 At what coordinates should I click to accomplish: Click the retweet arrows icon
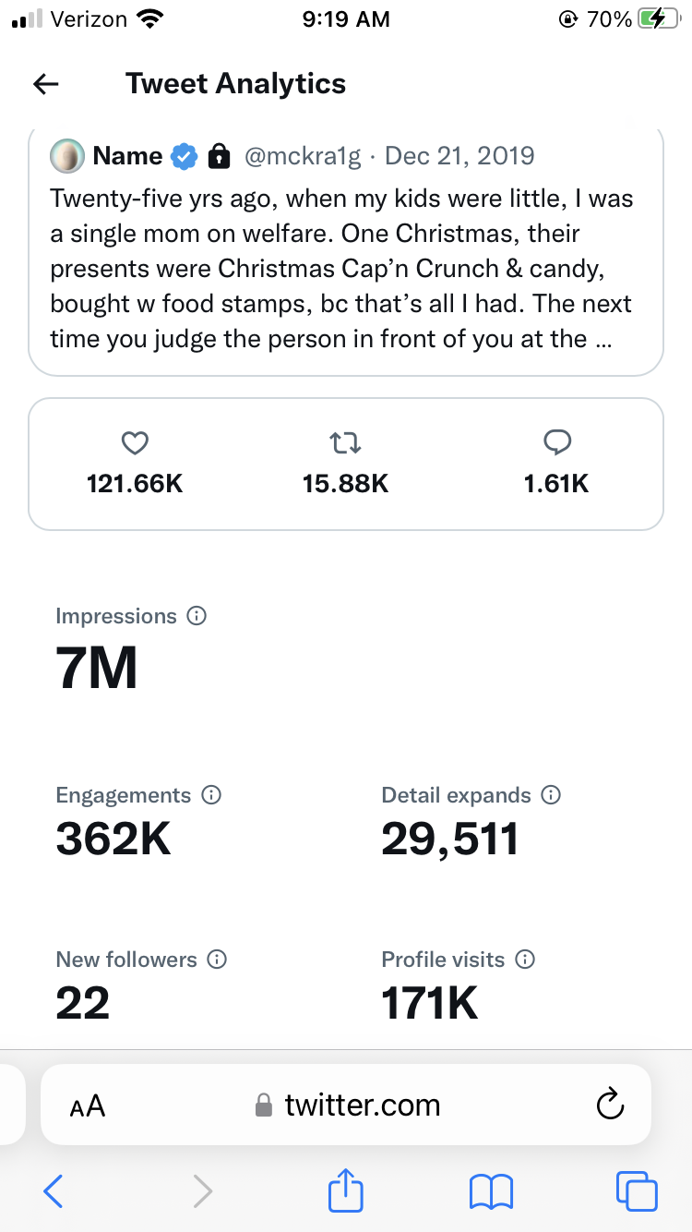pyautogui.click(x=345, y=443)
